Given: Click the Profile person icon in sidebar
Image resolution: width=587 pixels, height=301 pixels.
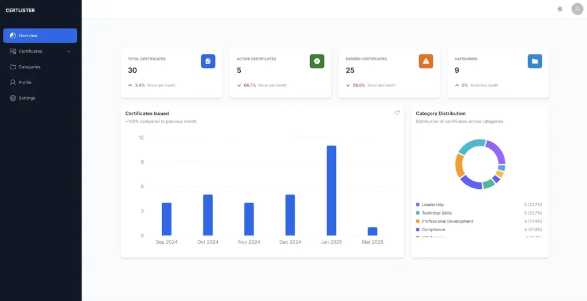Looking at the screenshot, I should 13,82.
